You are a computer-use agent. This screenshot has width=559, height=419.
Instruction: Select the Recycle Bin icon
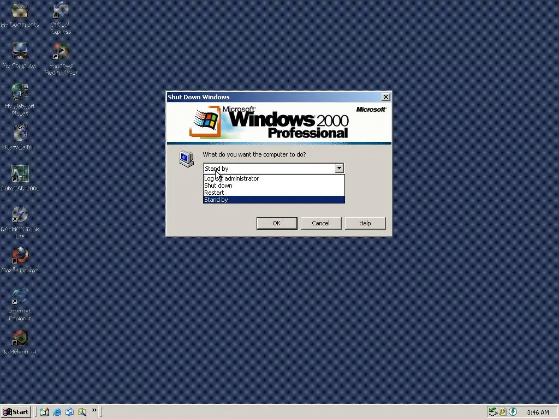pyautogui.click(x=20, y=137)
